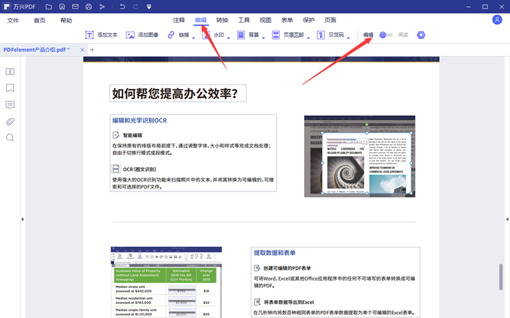Switch to the 注释 (Comment) tab
The image size is (510, 318).
pos(179,20)
